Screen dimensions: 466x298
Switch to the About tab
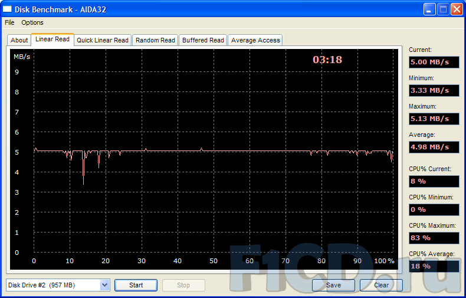[x=19, y=40]
